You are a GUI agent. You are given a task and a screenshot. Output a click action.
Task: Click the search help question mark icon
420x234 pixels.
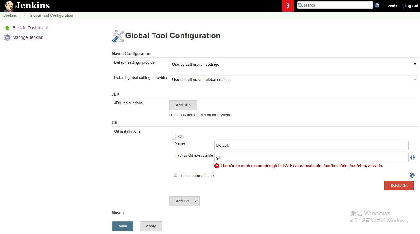[377, 5]
